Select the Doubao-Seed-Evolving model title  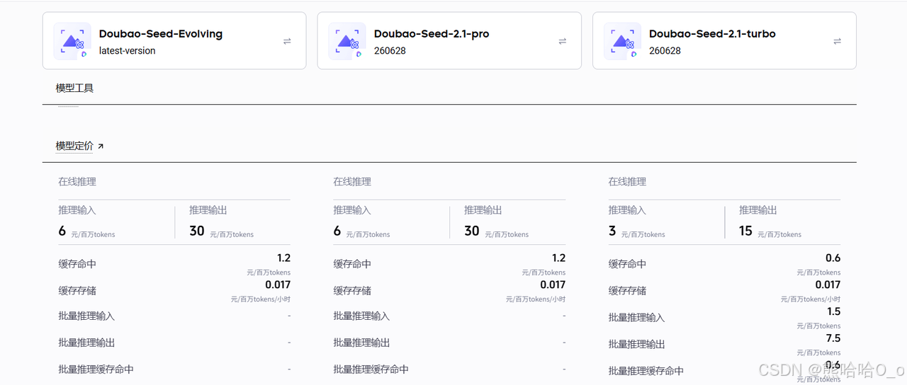[161, 34]
